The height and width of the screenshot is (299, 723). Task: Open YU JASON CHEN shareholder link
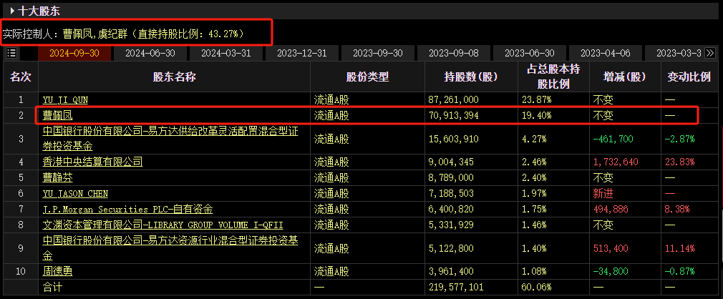tap(75, 194)
